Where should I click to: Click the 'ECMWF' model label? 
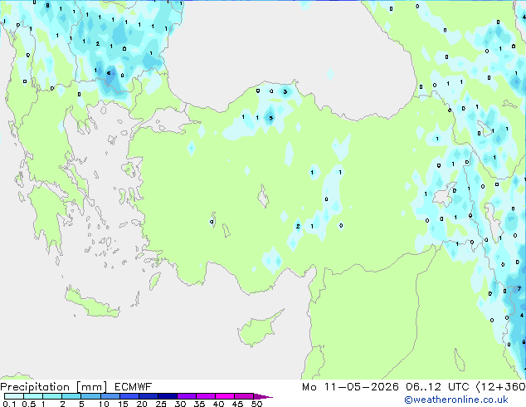134,387
